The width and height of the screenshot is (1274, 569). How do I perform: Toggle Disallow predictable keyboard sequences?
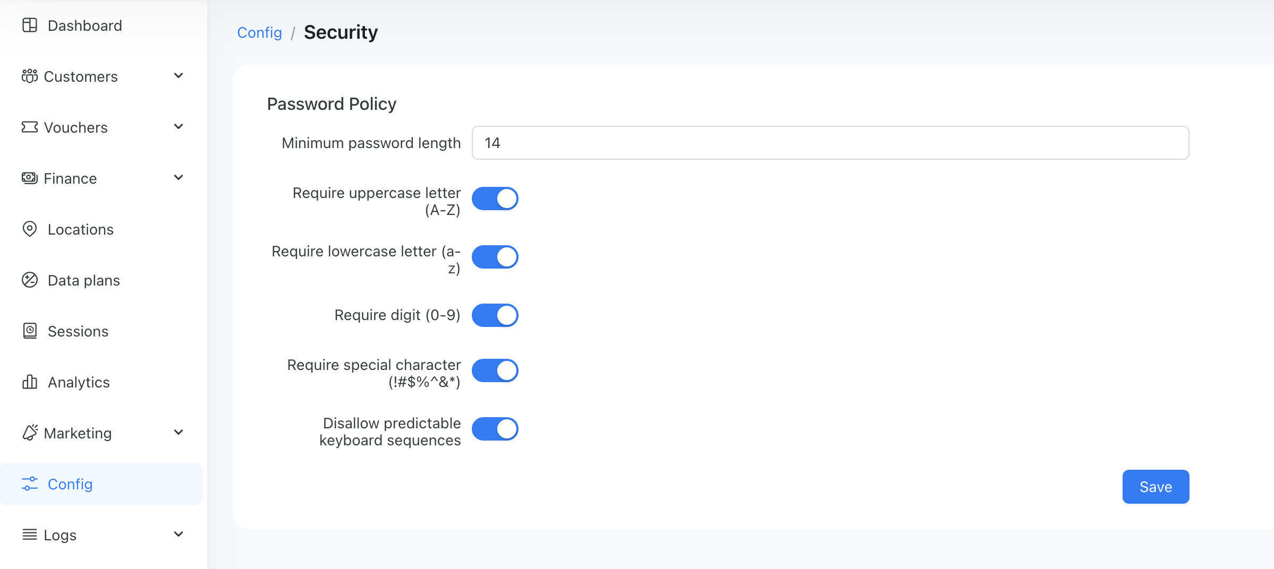click(495, 429)
